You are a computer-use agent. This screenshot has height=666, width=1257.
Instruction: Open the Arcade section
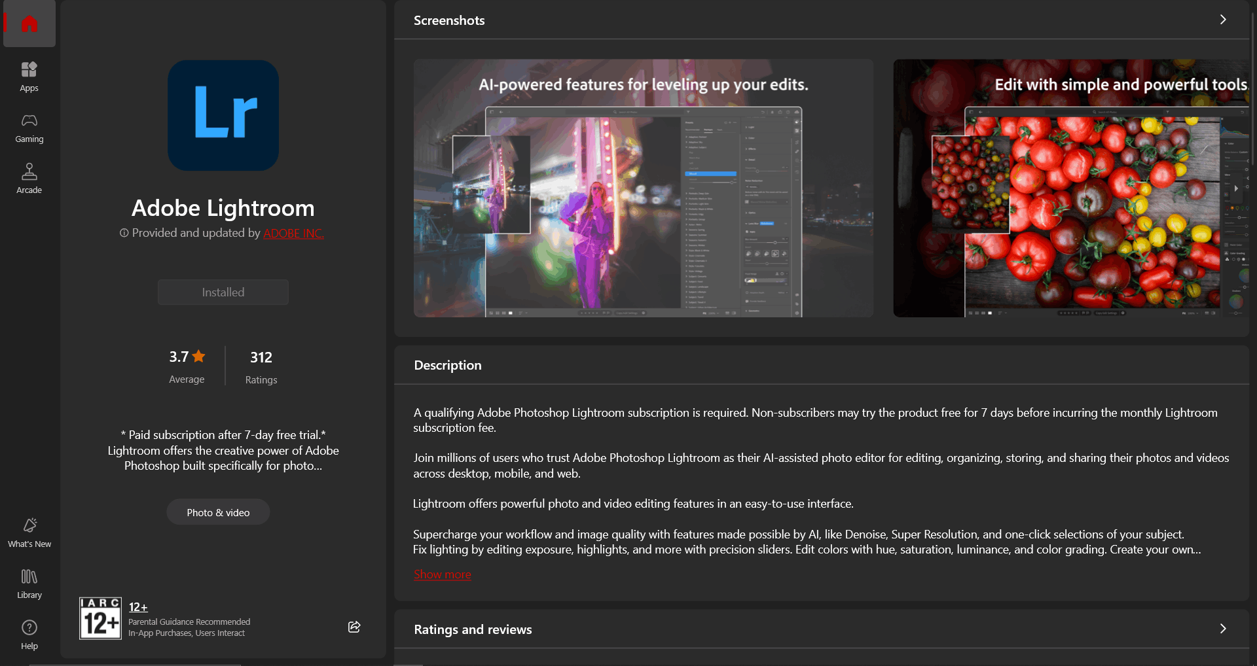(29, 179)
